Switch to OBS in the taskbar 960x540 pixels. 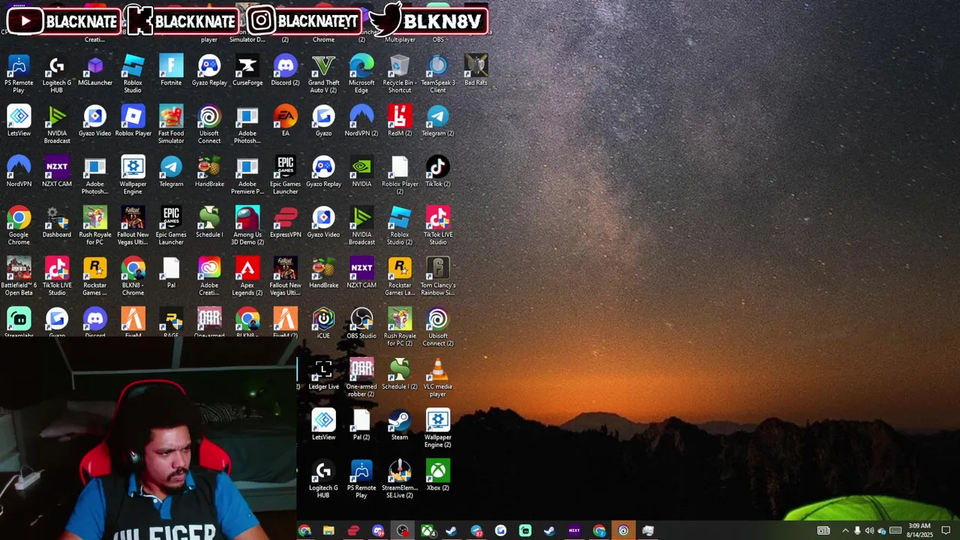pos(403,531)
